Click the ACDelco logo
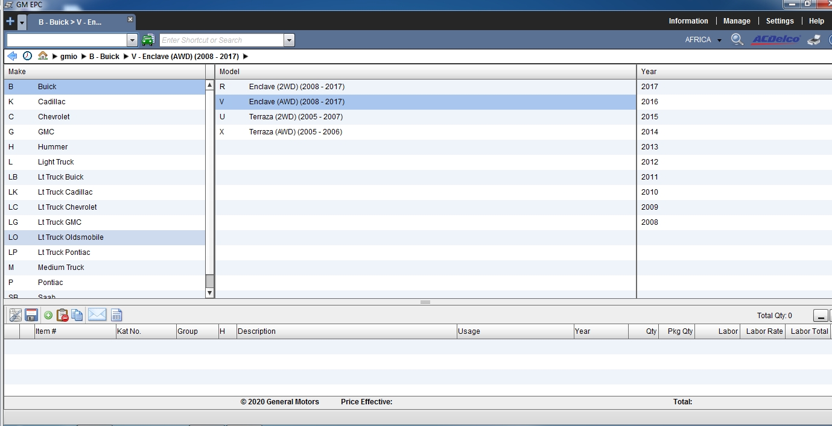Screen dimensions: 832x426 pos(776,40)
